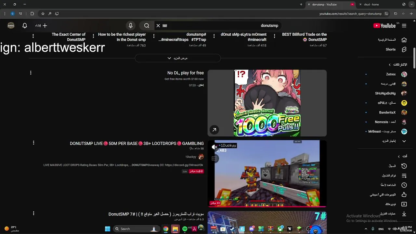Open Chrome from the taskbar
Image resolution: width=416 pixels, height=234 pixels.
click(166, 229)
